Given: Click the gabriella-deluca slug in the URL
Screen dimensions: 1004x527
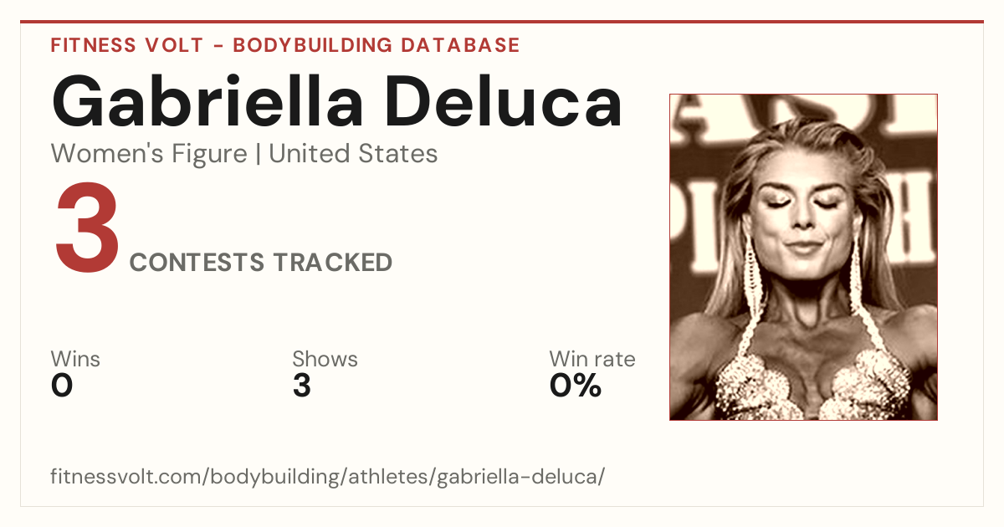Looking at the screenshot, I should pos(515,477).
